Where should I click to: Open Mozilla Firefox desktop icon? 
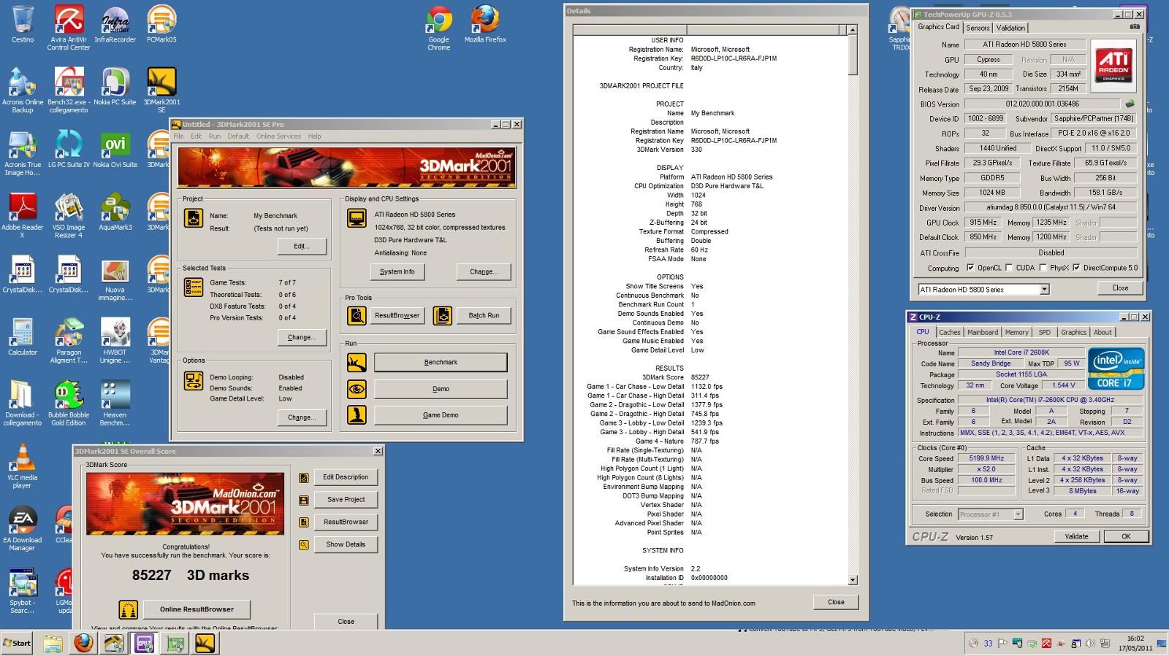485,25
